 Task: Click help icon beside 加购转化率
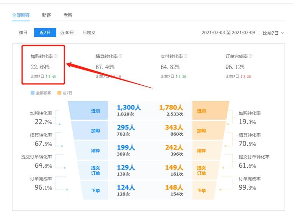pos(56,56)
